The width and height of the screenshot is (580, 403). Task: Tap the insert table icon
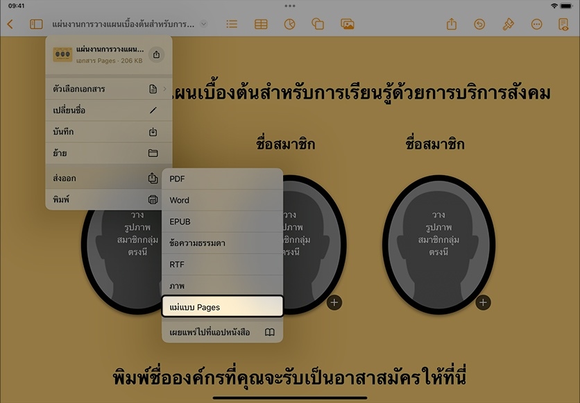(261, 24)
